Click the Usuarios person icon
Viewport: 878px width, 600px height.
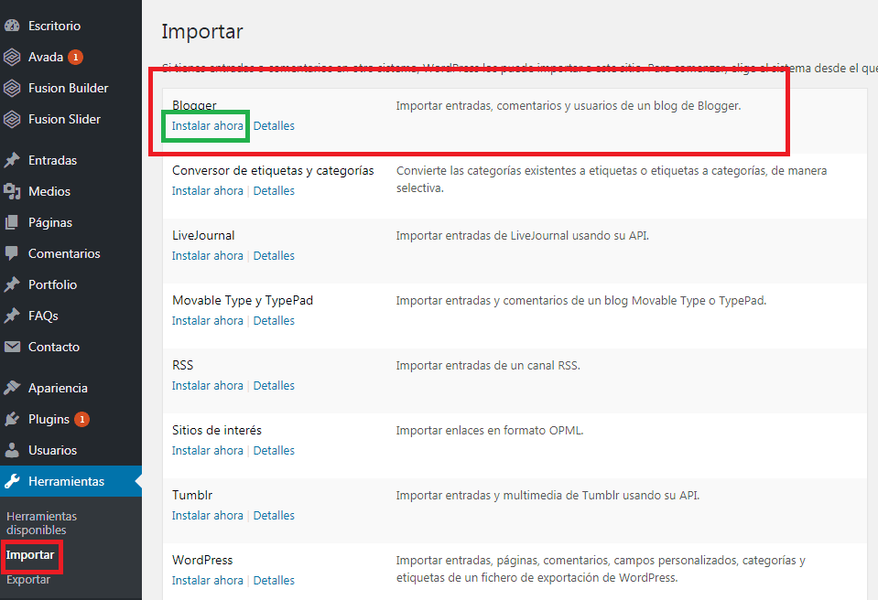(12, 450)
